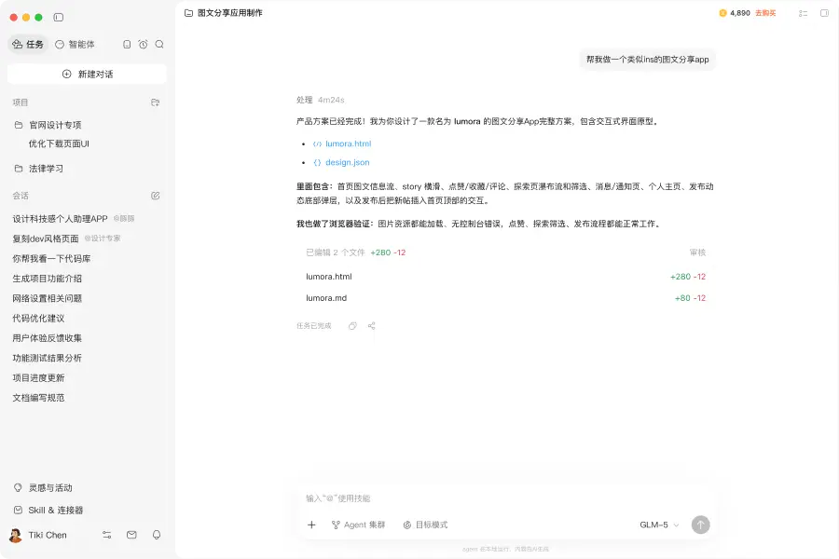The width and height of the screenshot is (839, 559).
Task: Create new conversation via 会话 edit icon
Action: 155,196
